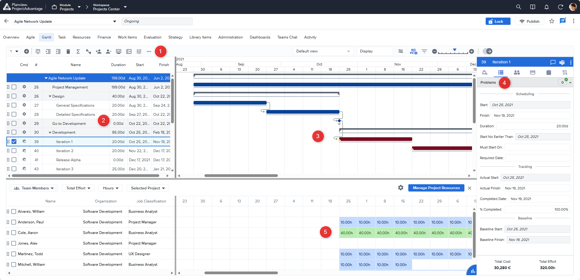Click Manage Project Resources button
580x280 pixels.
(436, 188)
